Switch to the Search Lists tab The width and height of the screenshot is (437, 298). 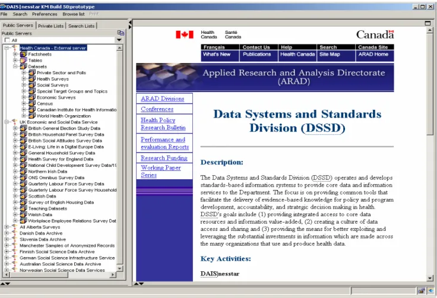tap(81, 26)
